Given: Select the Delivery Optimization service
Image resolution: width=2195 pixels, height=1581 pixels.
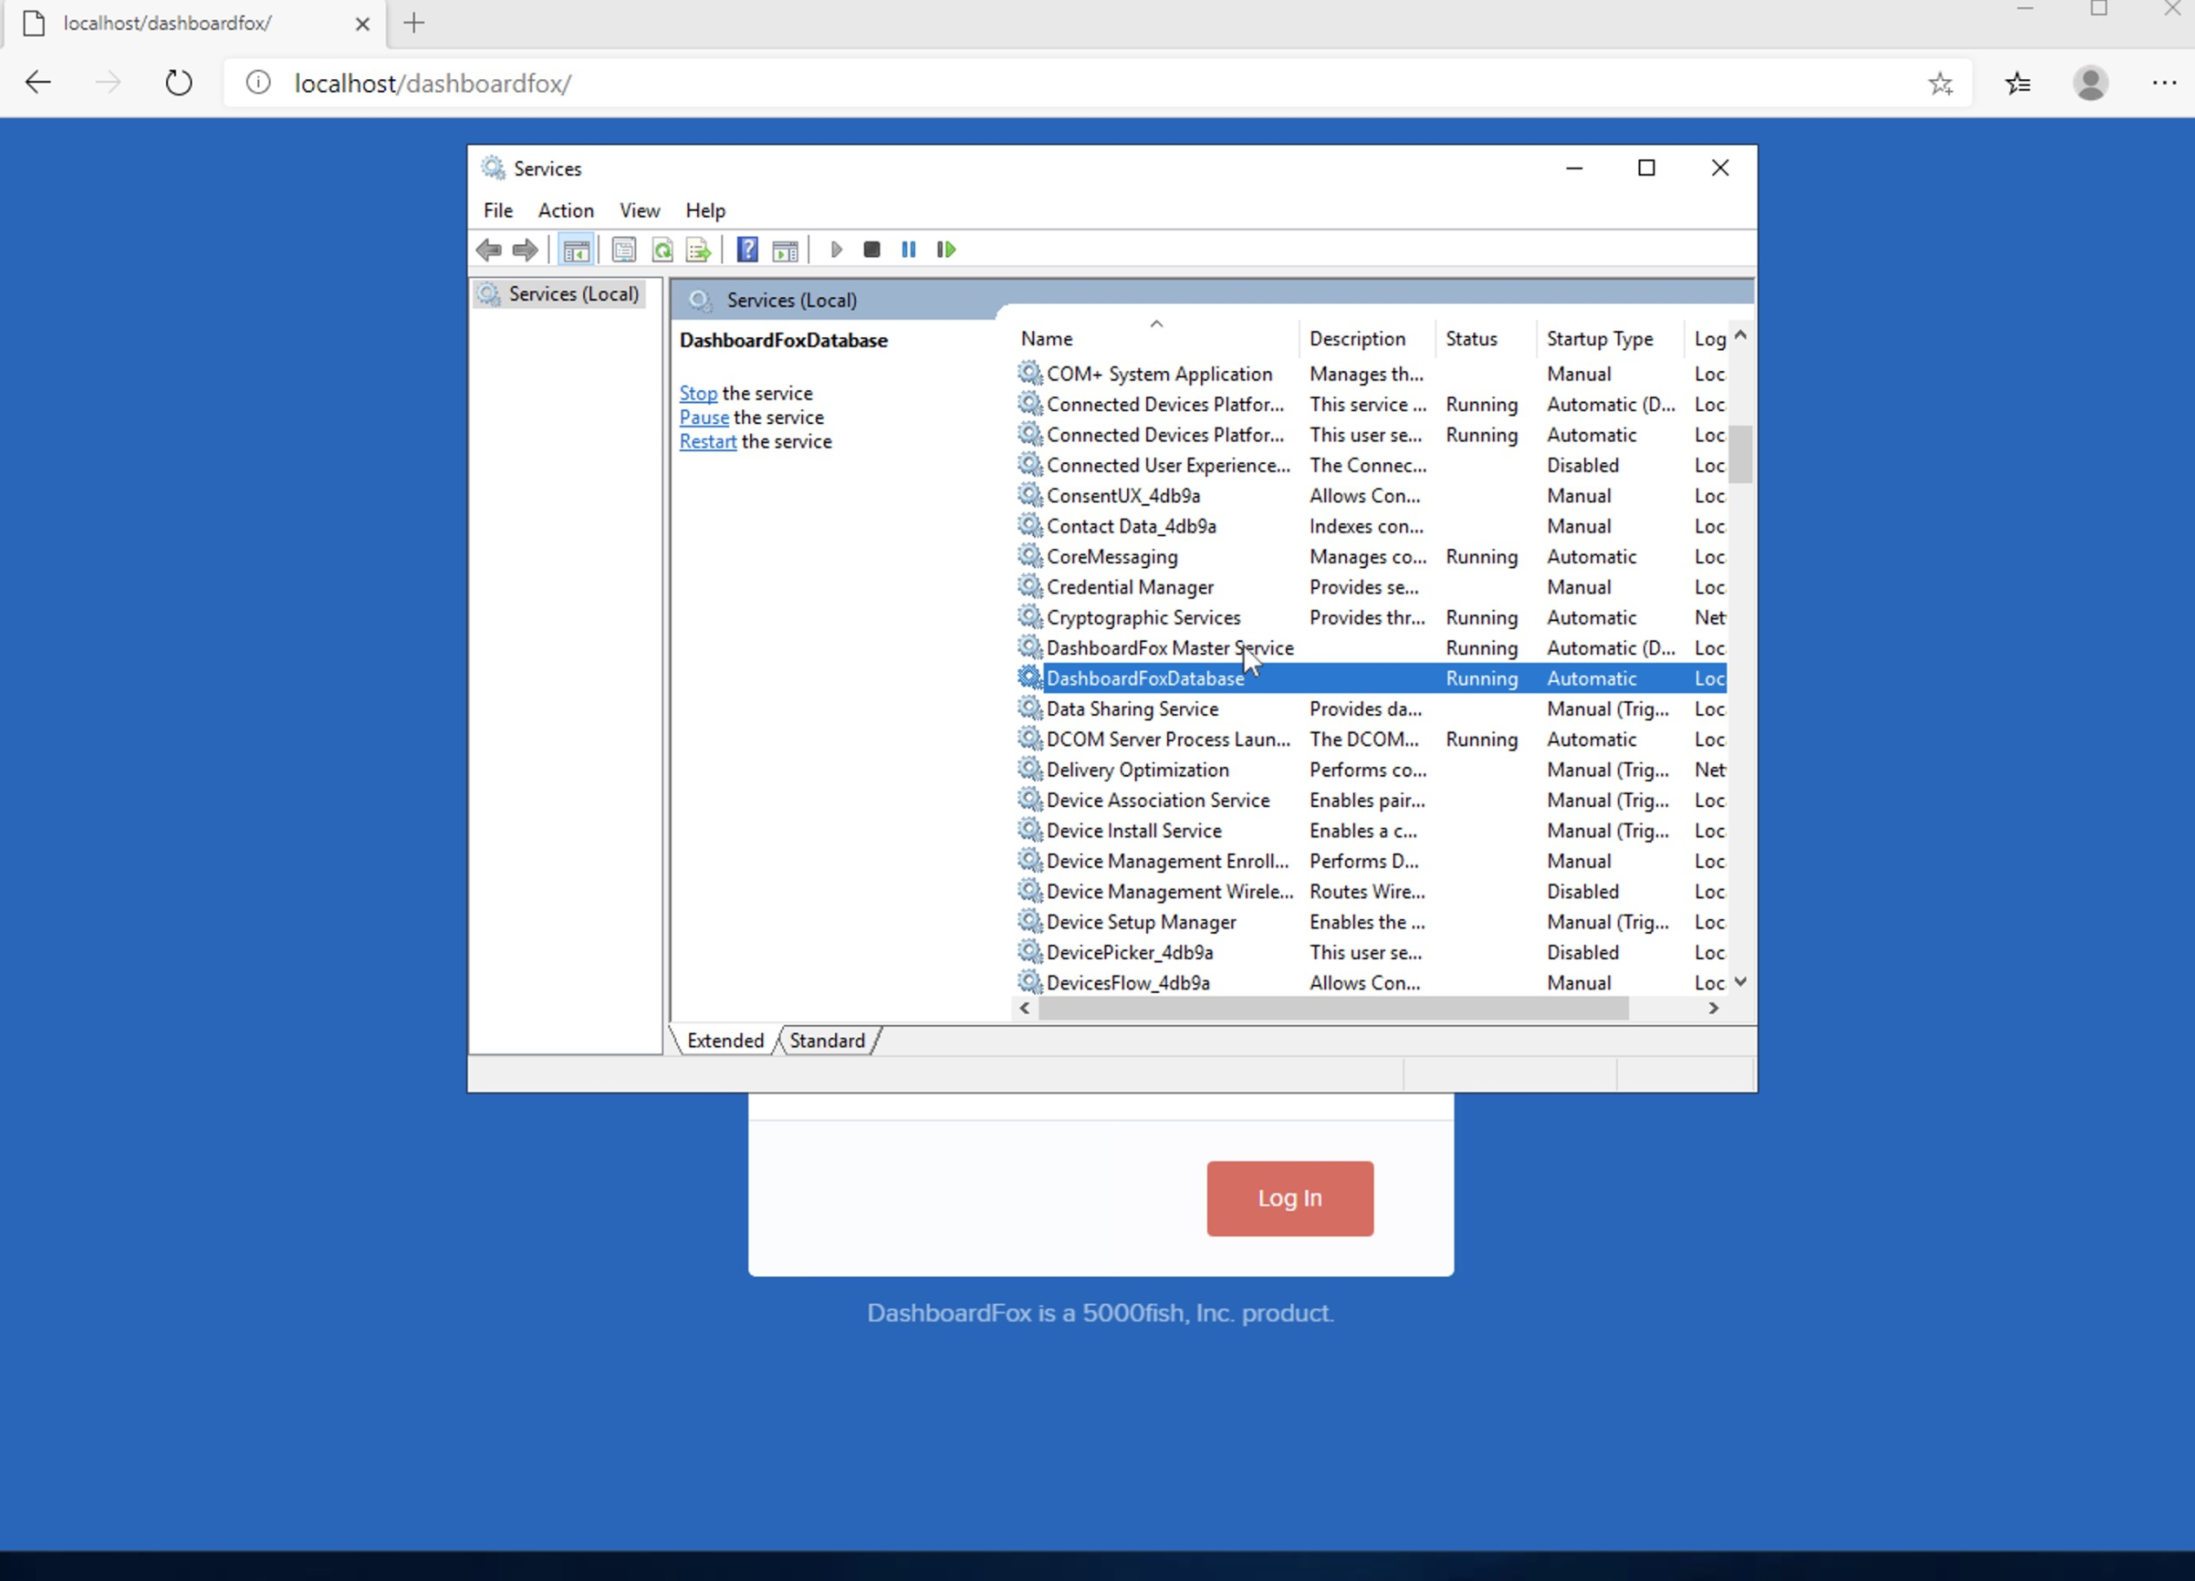Looking at the screenshot, I should [x=1370, y=771].
